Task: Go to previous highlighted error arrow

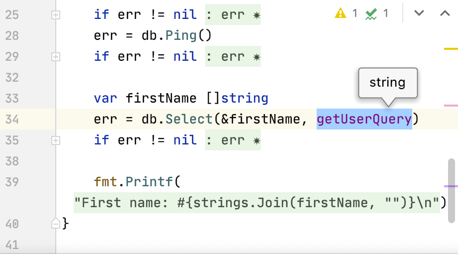Action: point(445,13)
